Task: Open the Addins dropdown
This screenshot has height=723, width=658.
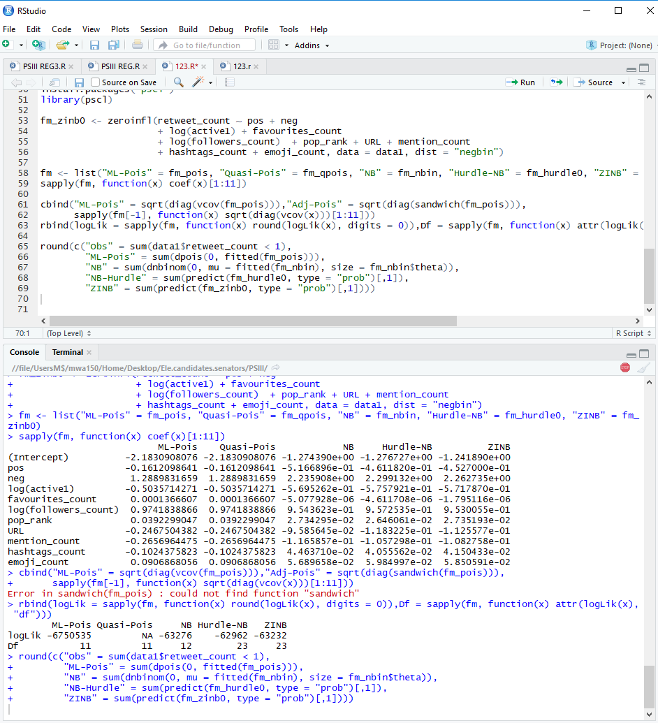Action: pyautogui.click(x=312, y=45)
